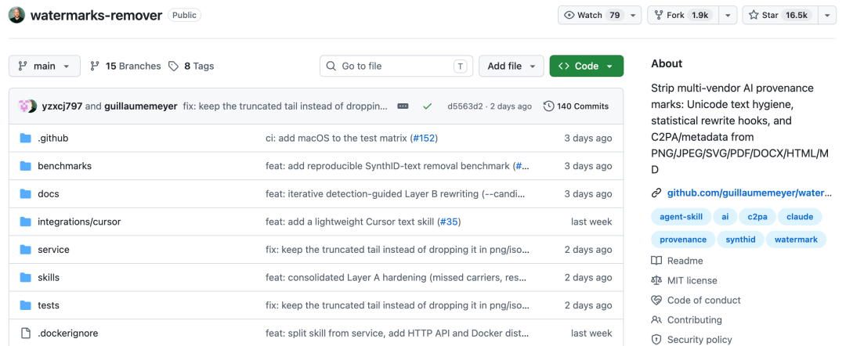The width and height of the screenshot is (846, 346).
Task: Open the tests folder
Action: (x=49, y=305)
